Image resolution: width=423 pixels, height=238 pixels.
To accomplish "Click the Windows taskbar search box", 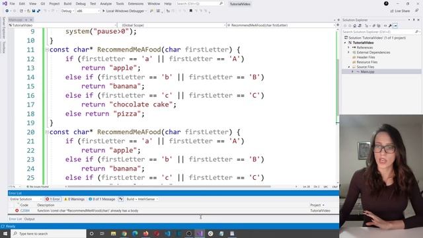I will point(48,233).
